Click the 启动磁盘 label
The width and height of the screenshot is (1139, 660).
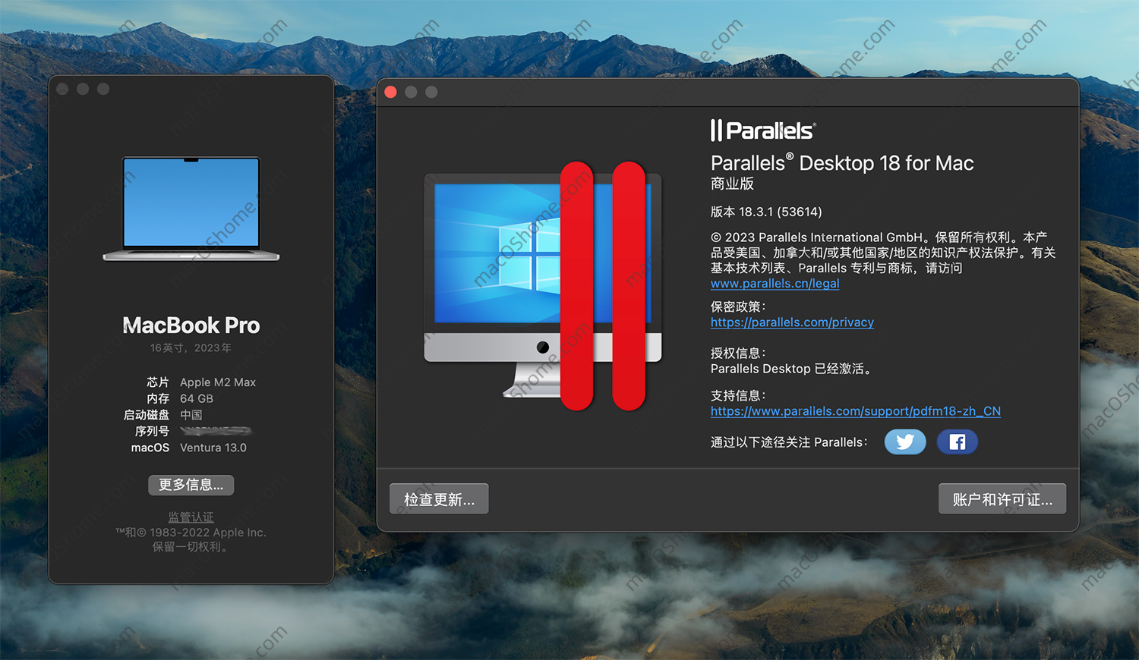click(x=147, y=415)
